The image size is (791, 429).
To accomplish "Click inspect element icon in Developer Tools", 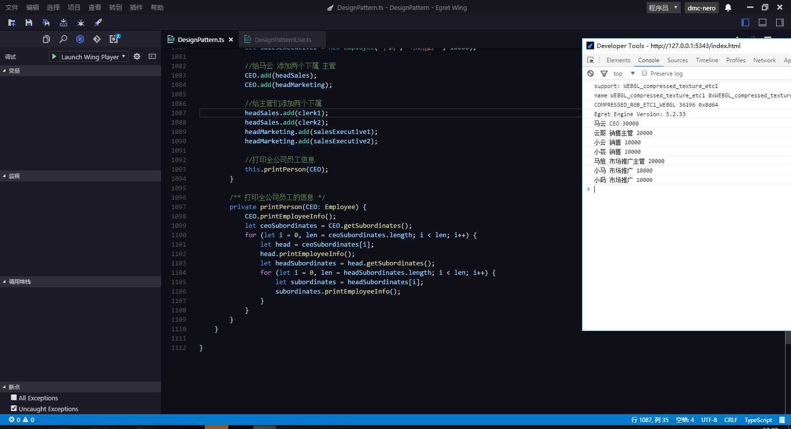I will (x=591, y=60).
